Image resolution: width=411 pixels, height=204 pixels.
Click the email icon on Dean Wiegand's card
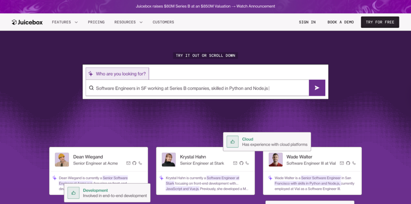pos(128,163)
